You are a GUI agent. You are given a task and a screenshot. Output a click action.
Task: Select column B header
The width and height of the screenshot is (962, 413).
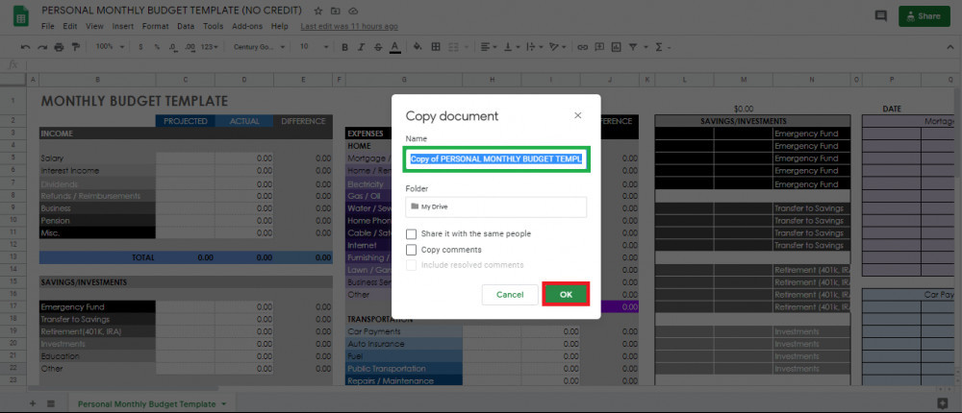click(x=97, y=80)
